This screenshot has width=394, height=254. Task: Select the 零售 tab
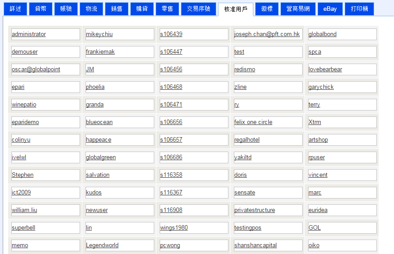tap(167, 9)
